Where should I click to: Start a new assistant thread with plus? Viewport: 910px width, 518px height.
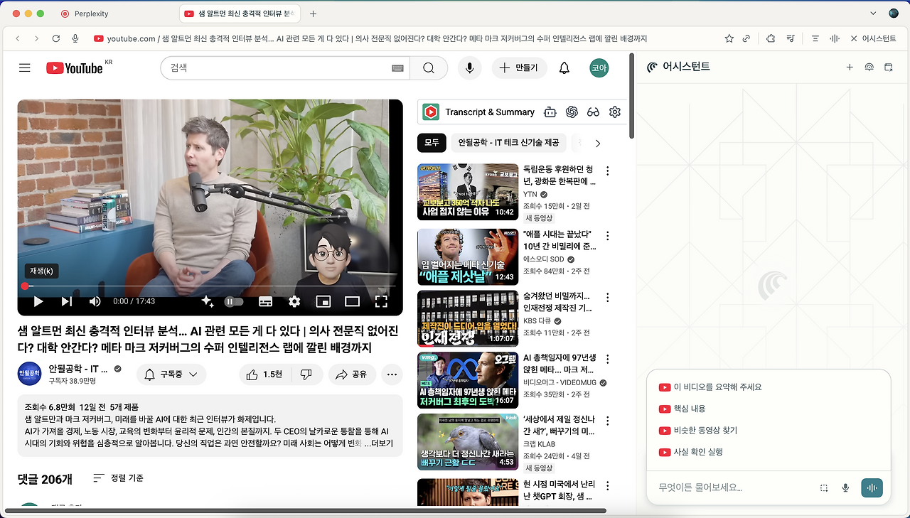point(850,68)
